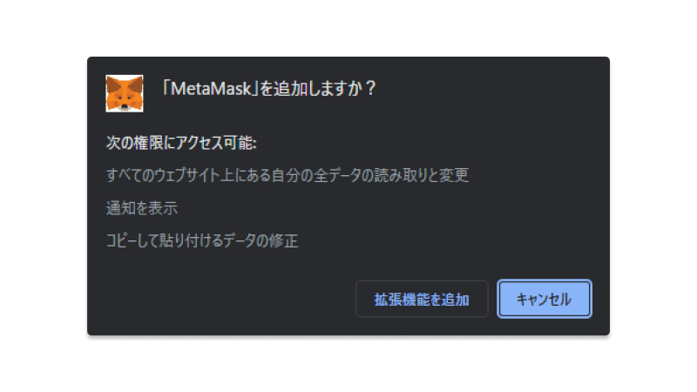This screenshot has height=392, width=697.
Task: Click the 通知を表示 permission text
Action: pos(142,208)
